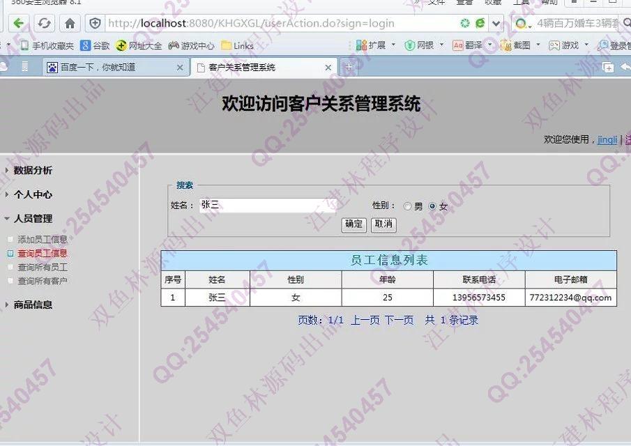Screen dimensions: 631x446
Task: Open the address bar dropdown arrow
Action: coord(496,23)
